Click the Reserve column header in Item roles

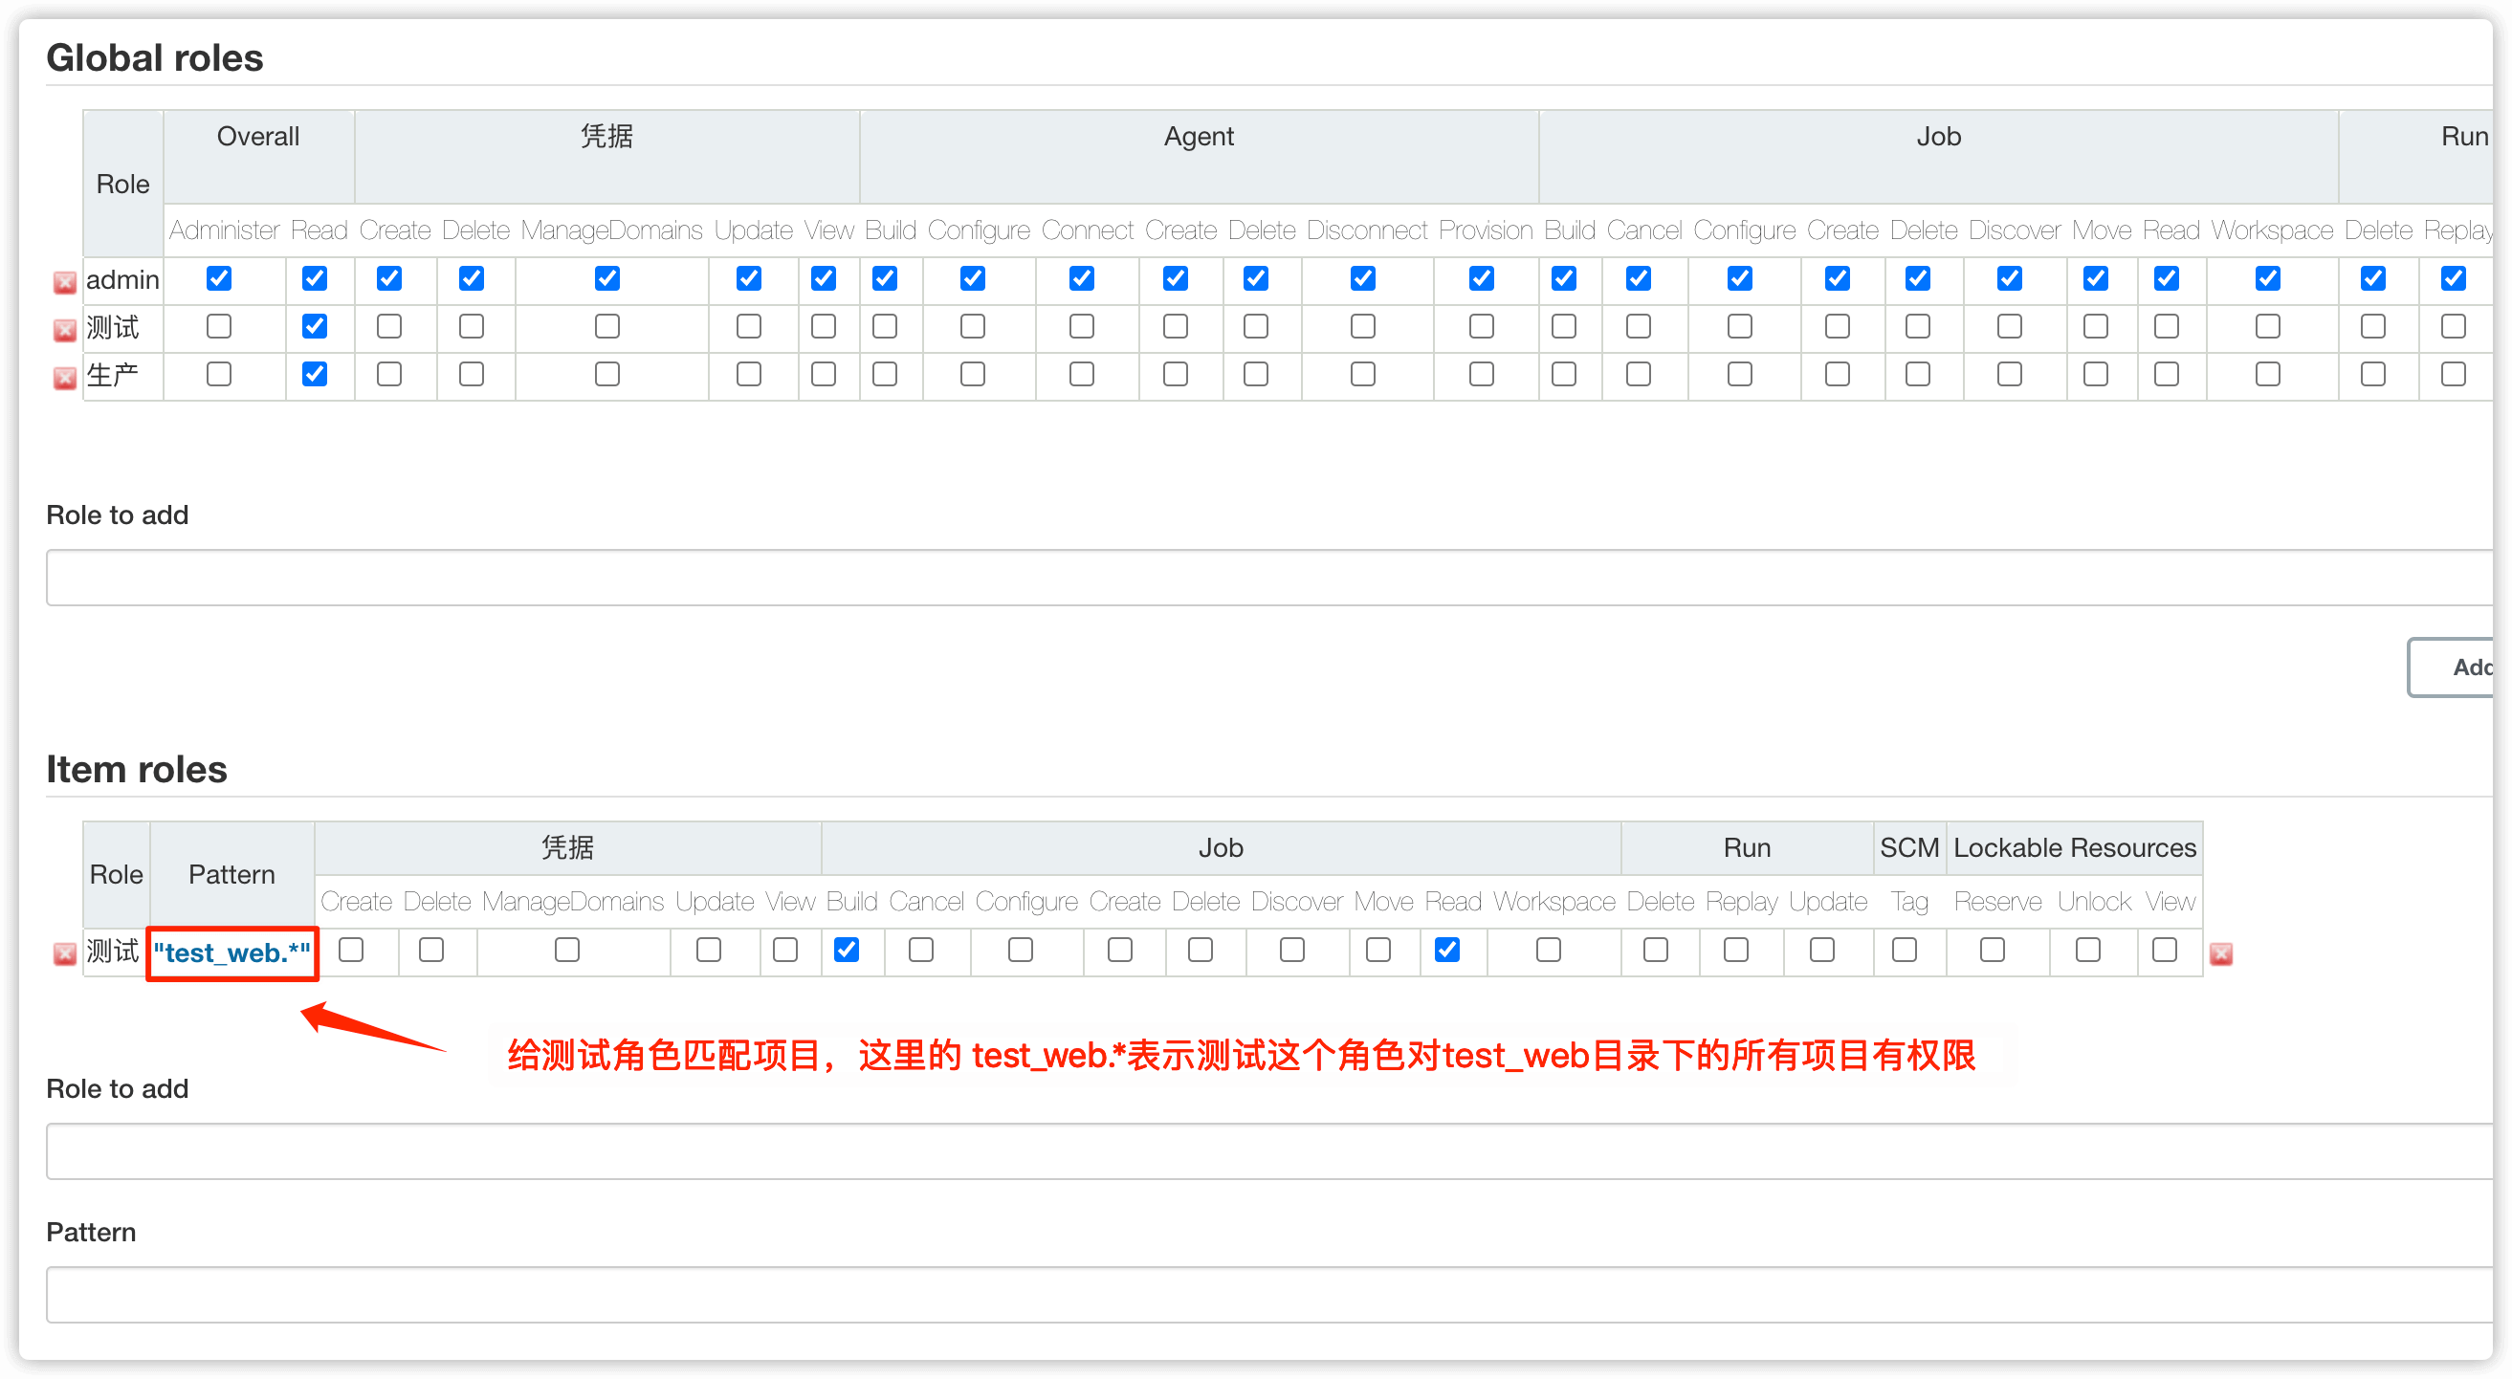(x=1997, y=903)
